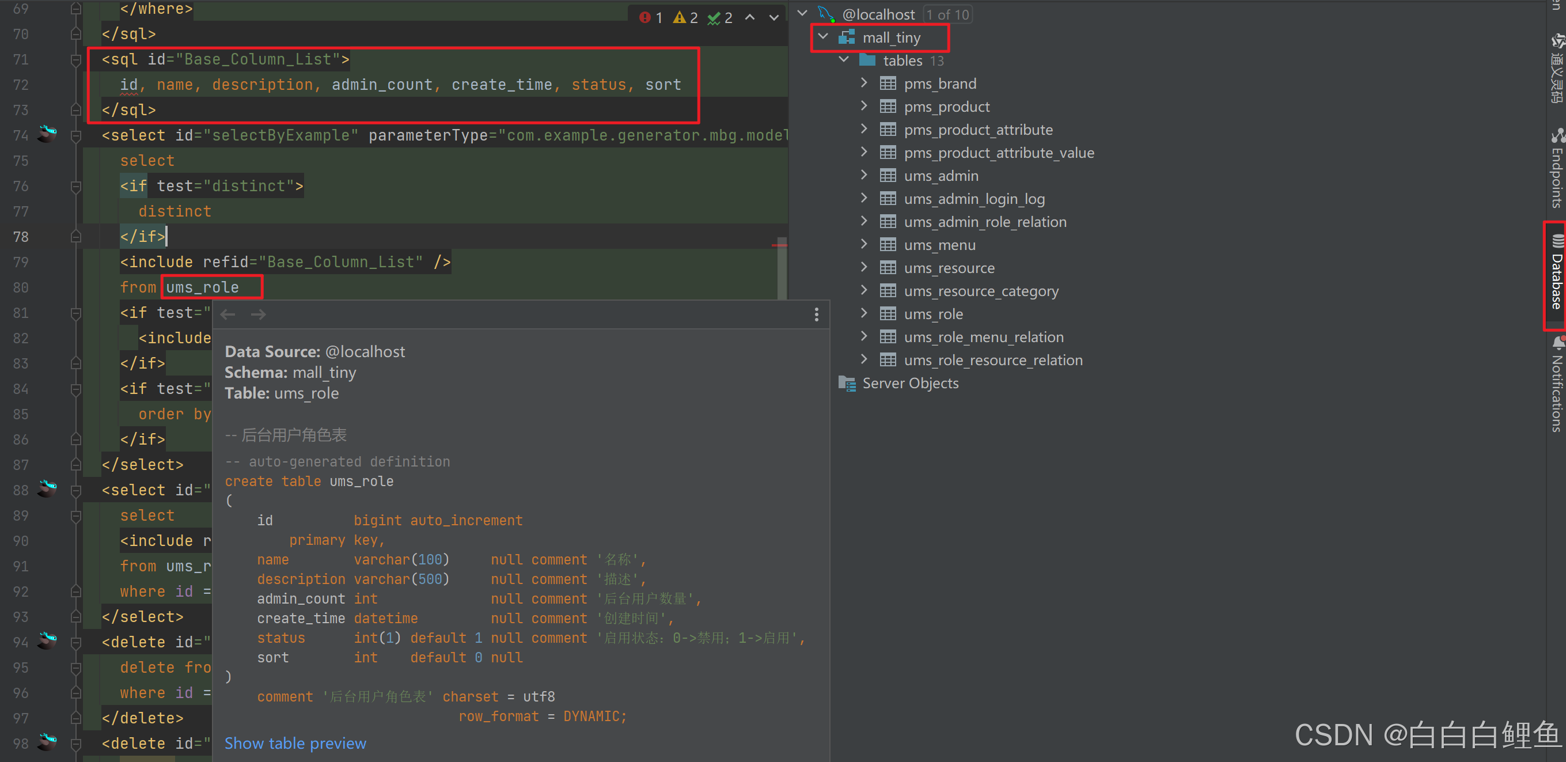Jump to previous problem with up arrow
The height and width of the screenshot is (762, 1566).
[x=749, y=18]
